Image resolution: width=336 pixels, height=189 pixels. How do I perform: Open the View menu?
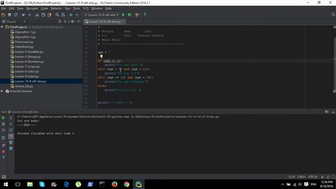[20, 8]
